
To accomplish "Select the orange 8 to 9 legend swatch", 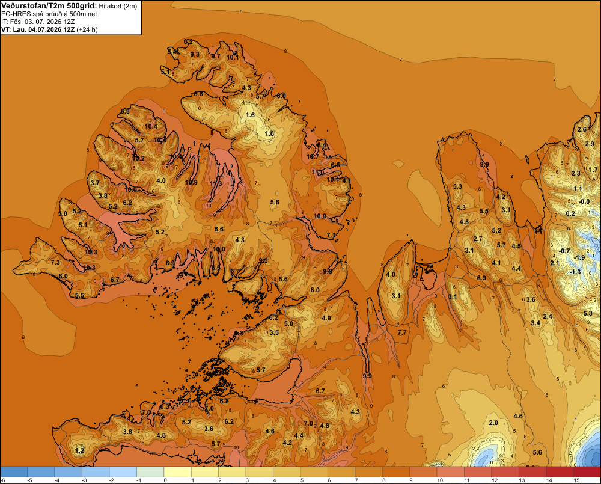I will (396, 472).
